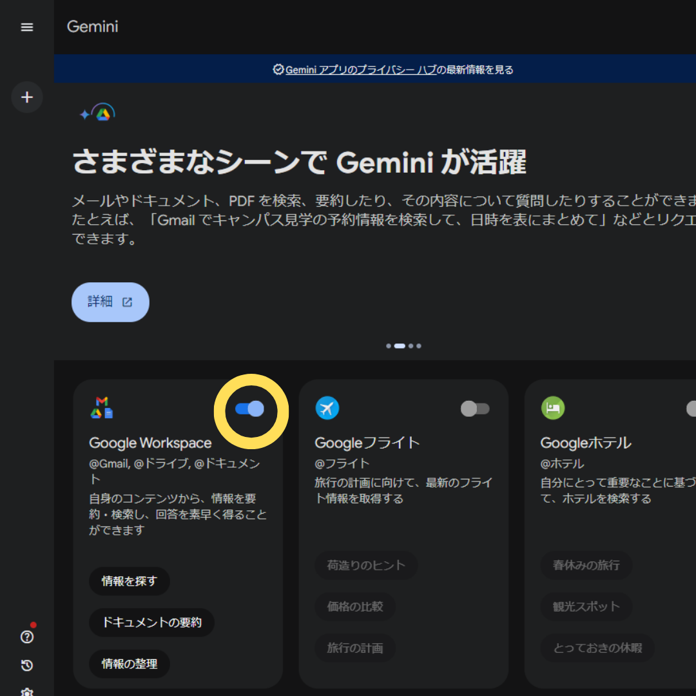Click the Googleホテル card title
This screenshot has height=696, width=696.
tap(585, 443)
